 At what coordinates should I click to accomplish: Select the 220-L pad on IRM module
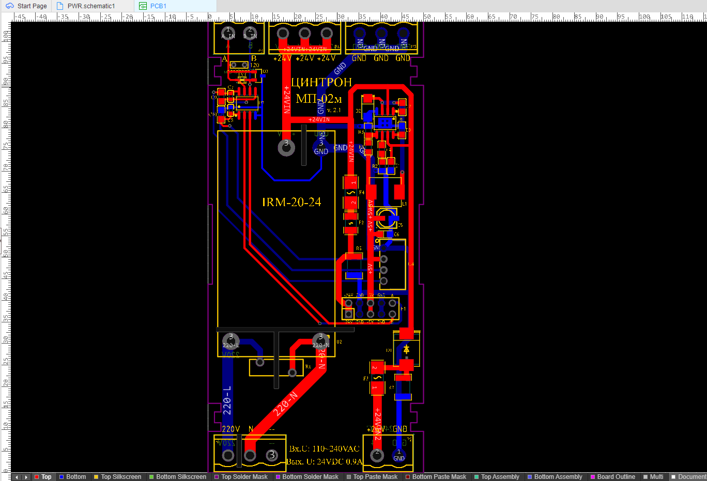(230, 340)
